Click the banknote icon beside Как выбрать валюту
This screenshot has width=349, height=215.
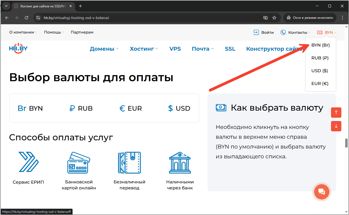point(221,108)
